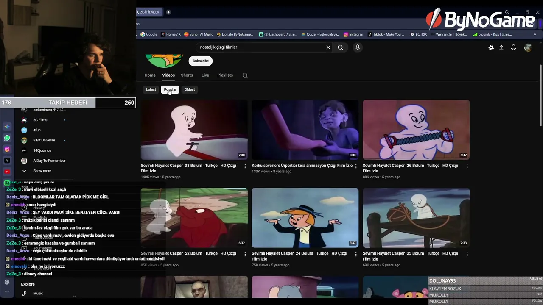Screen dimensions: 543x305
Task: Open options menu for Casper 26 Bölüm video
Action: pyautogui.click(x=467, y=166)
